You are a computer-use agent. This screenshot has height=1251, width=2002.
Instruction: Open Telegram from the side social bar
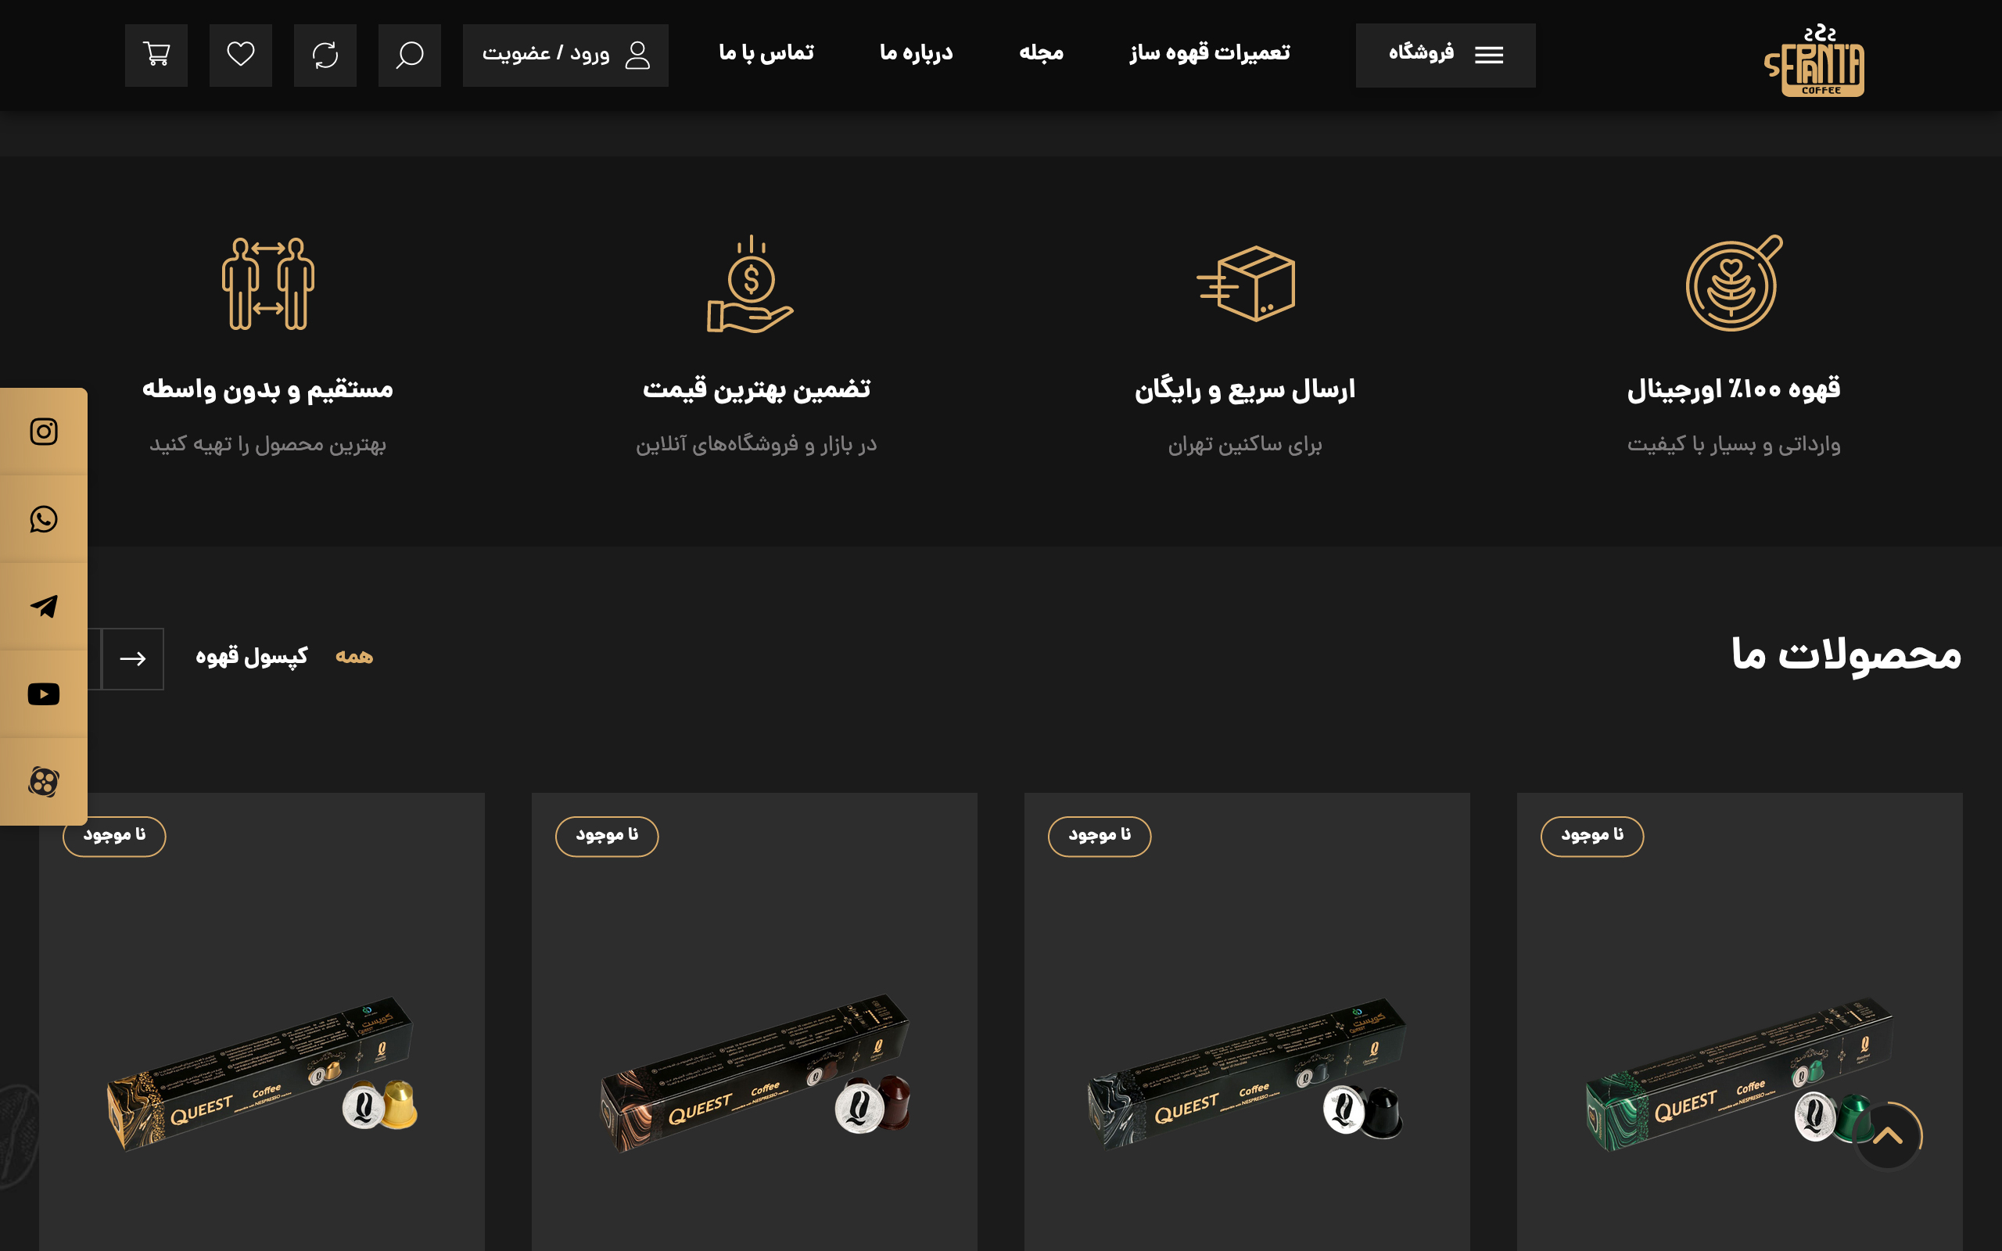(43, 607)
